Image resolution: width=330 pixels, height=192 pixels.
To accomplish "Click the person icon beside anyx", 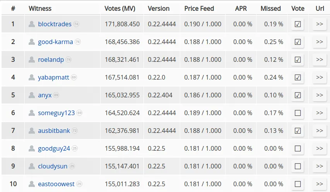I will click(x=32, y=95).
